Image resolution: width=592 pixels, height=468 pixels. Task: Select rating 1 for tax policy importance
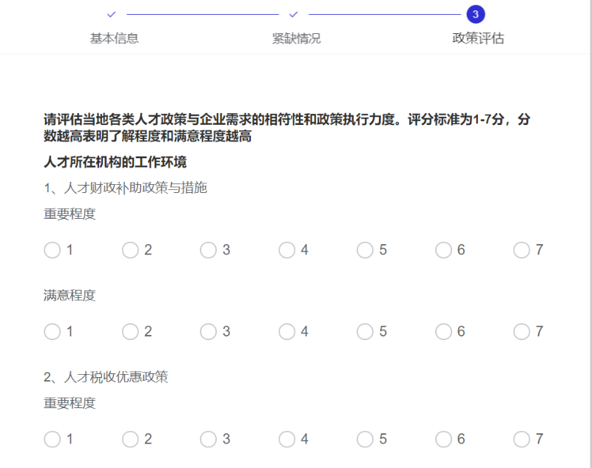52,438
